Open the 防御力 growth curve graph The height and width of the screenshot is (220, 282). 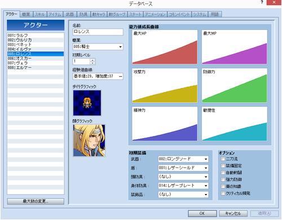point(235,85)
